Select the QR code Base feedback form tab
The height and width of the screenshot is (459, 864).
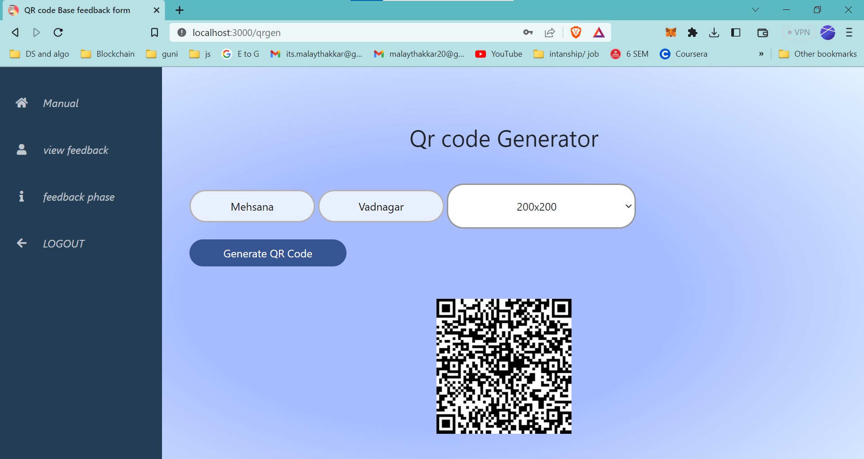pos(77,10)
